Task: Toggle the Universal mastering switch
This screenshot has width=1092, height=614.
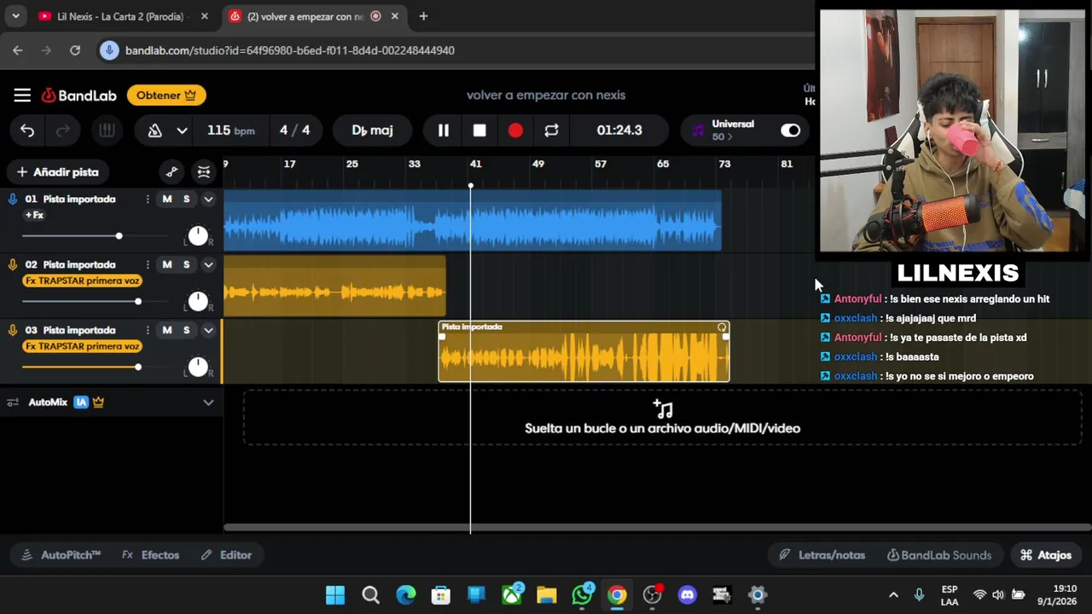Action: click(791, 130)
